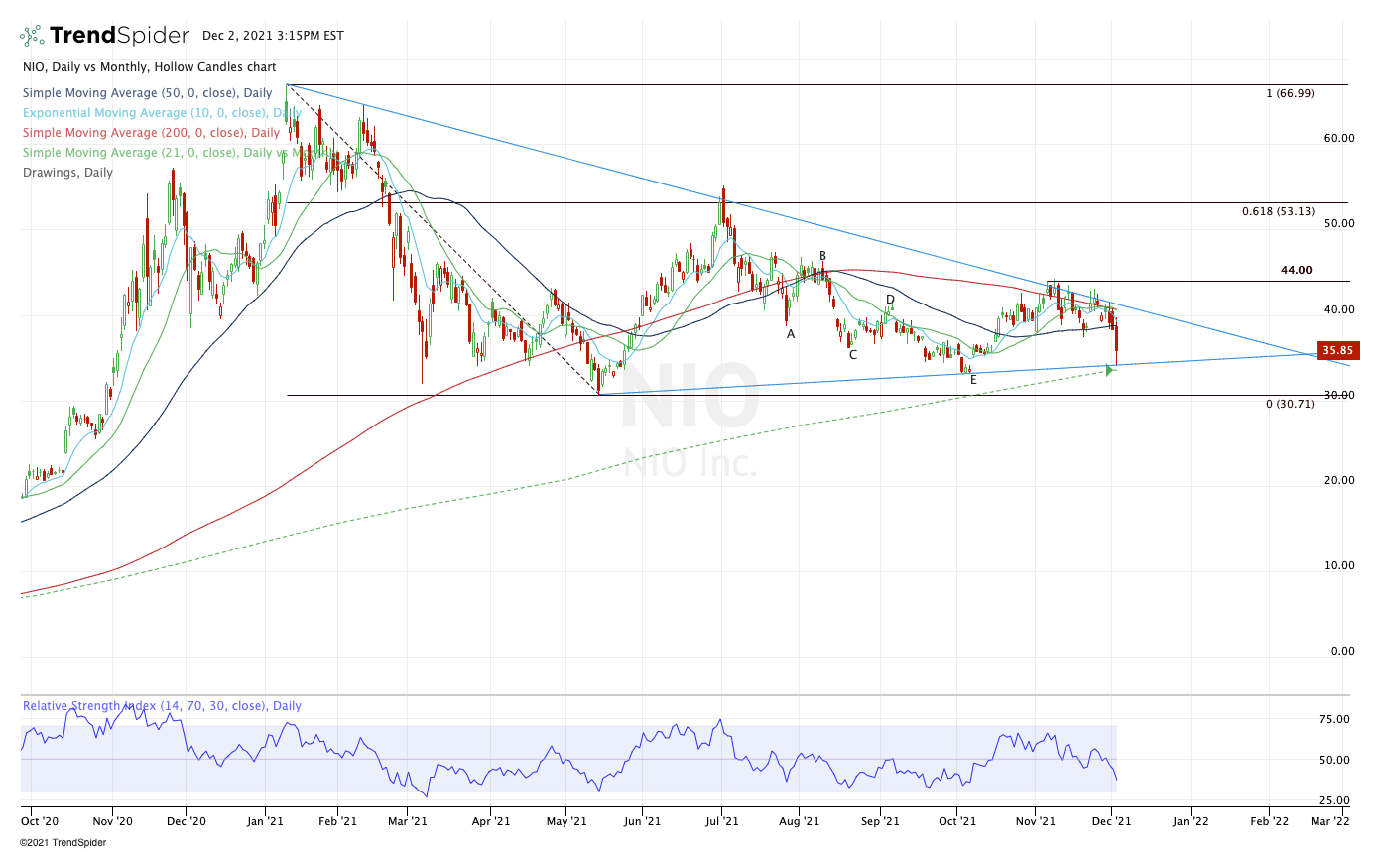Click wave label C on the chart
This screenshot has height=852, width=1380.
tap(852, 354)
